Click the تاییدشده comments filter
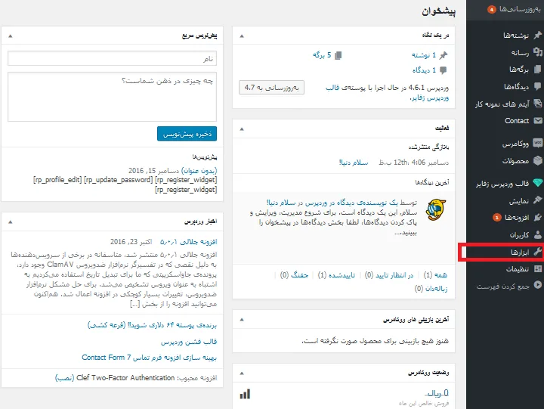 pos(342,275)
